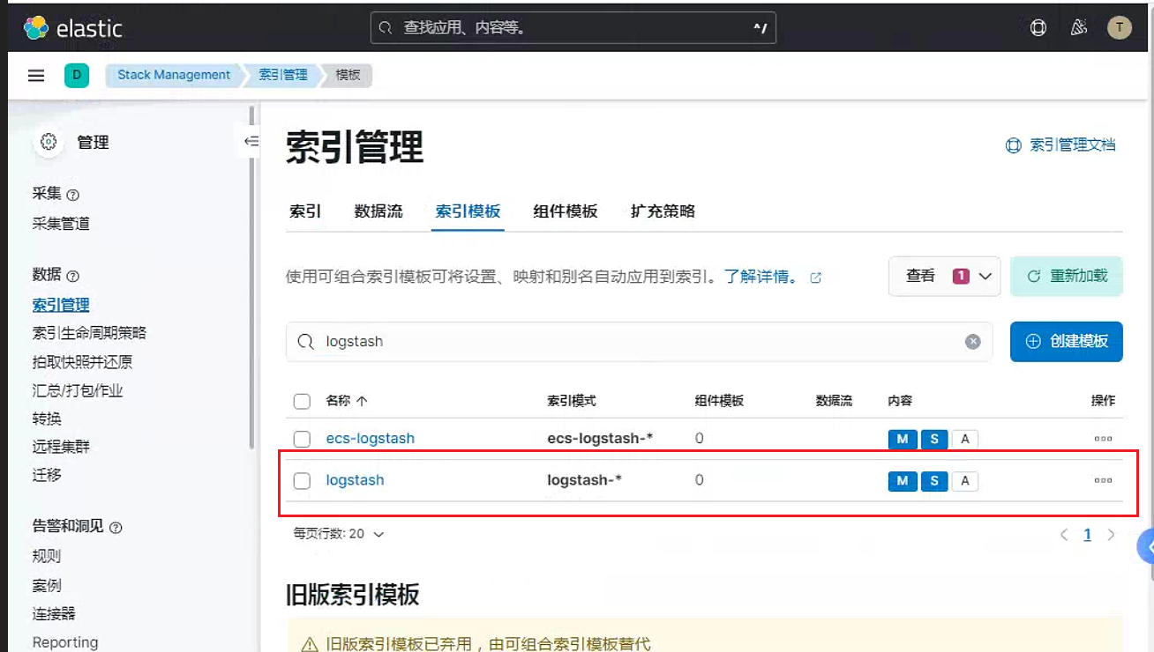This screenshot has width=1154, height=652.
Task: Open the hamburger navigation menu
Action: click(x=36, y=76)
